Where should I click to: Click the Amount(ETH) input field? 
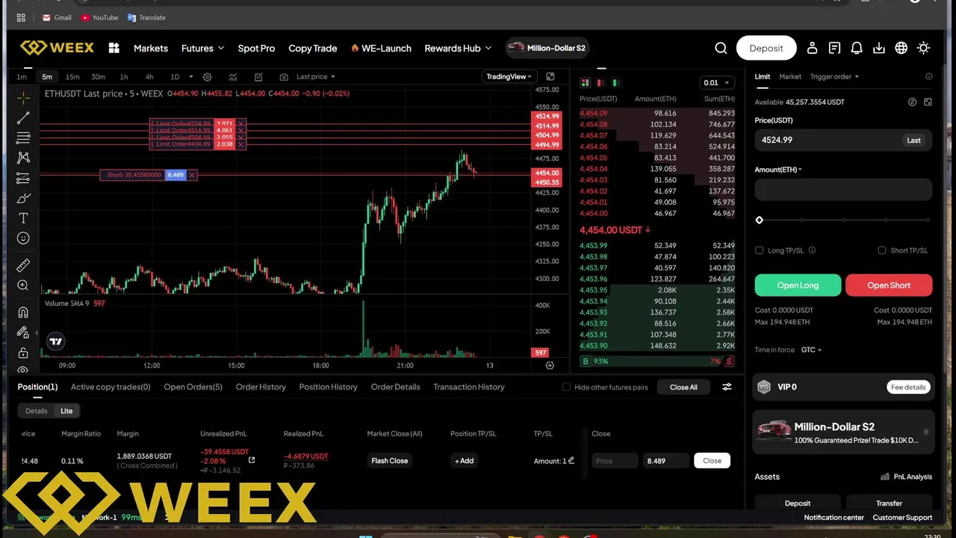coord(843,190)
